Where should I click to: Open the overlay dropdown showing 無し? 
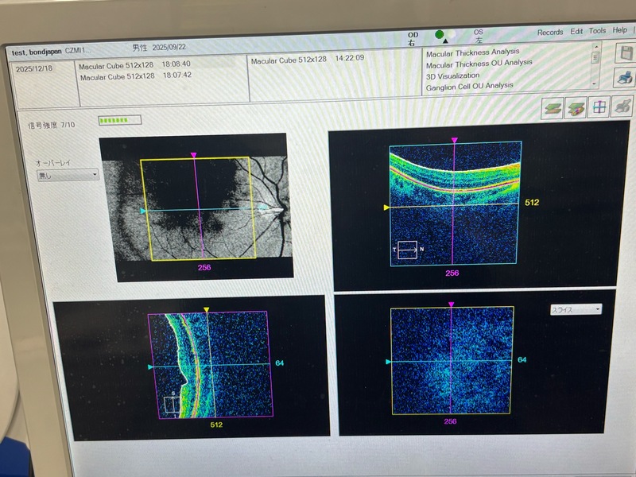(x=68, y=174)
